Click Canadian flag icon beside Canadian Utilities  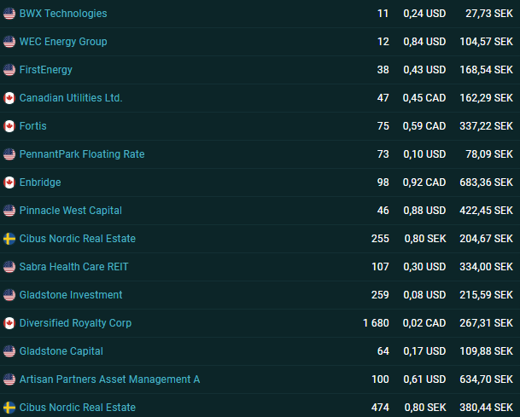[x=9, y=98]
